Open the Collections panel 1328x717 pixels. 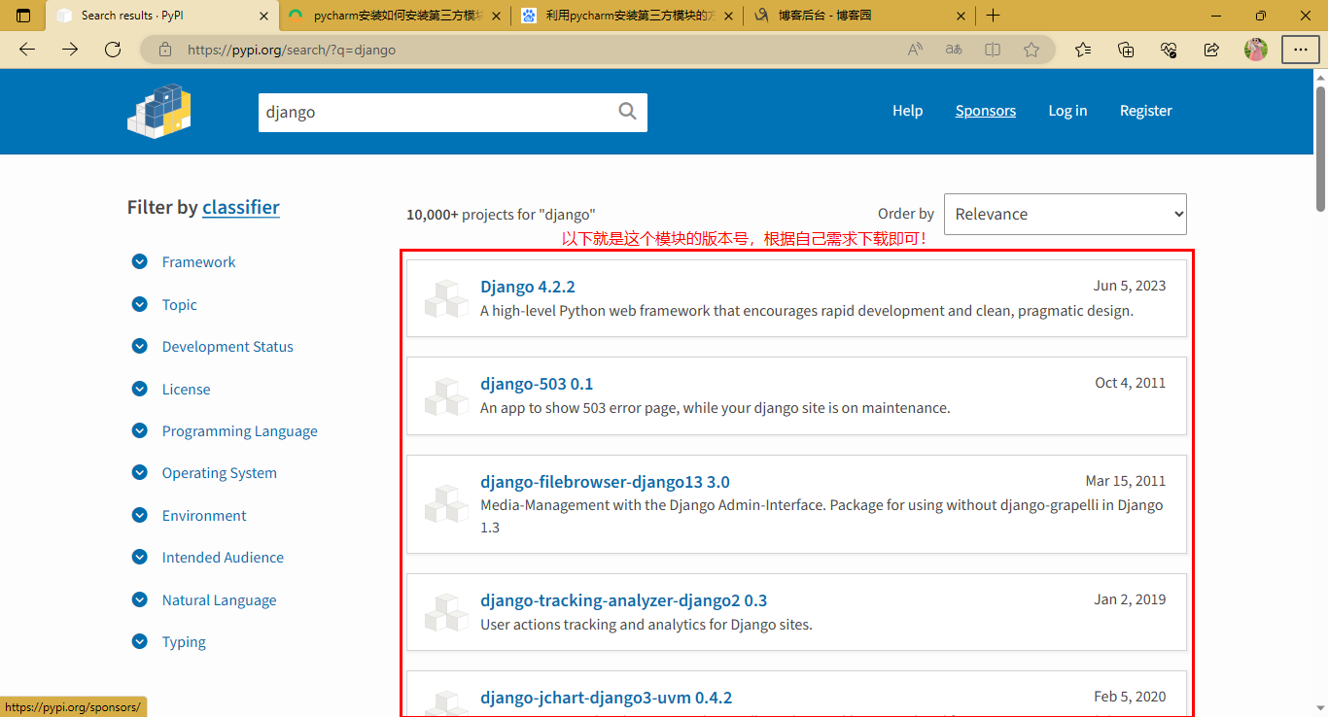point(1127,50)
